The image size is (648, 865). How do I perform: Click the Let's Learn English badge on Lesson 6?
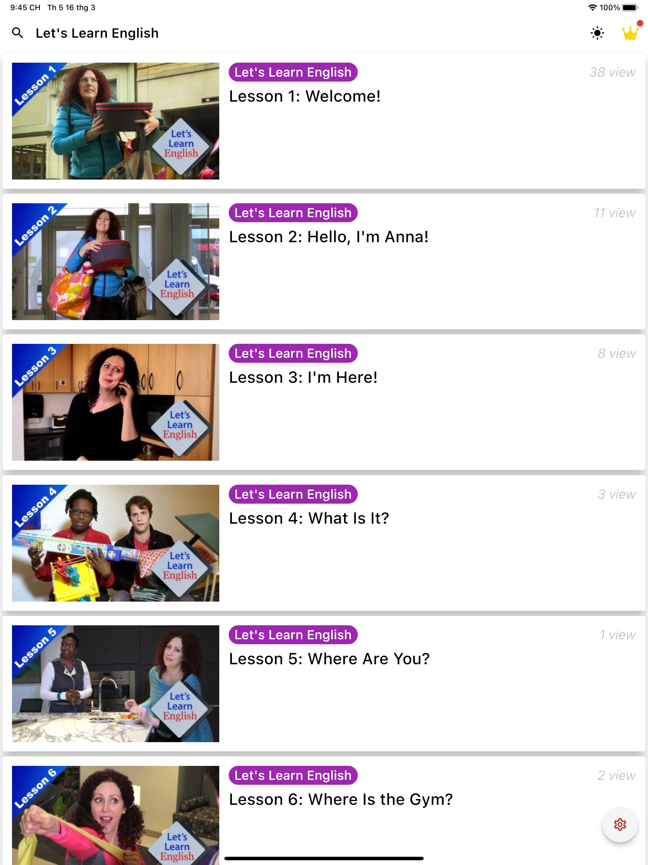pos(293,775)
